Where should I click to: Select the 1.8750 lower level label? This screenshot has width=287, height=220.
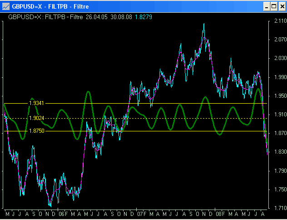pos(37,131)
